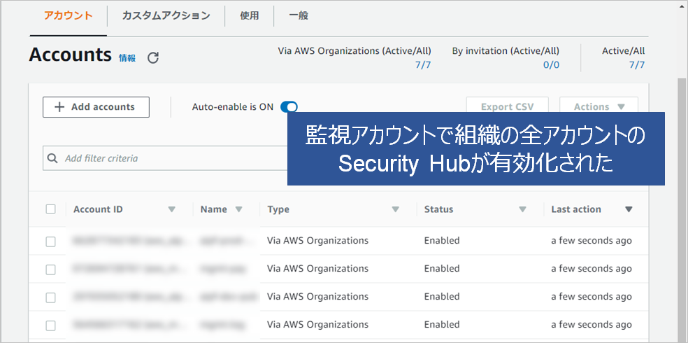Sort by Last action column arrow

629,209
